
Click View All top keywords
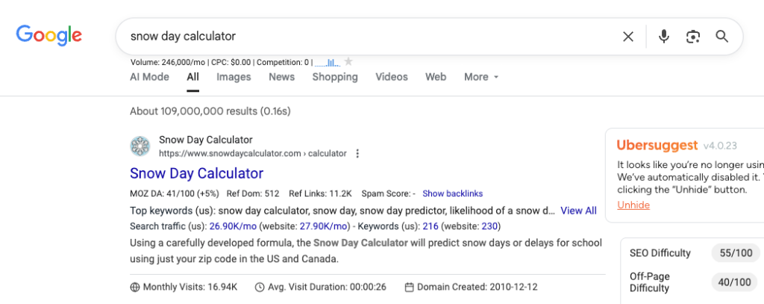[578, 211]
